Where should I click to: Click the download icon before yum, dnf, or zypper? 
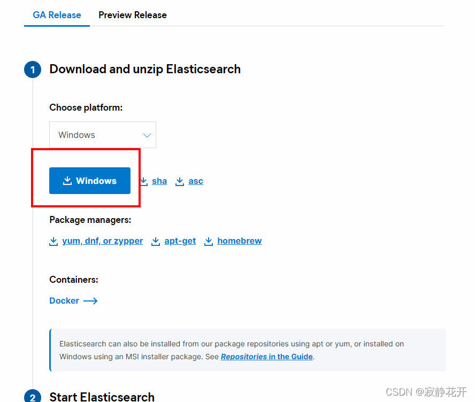53,241
